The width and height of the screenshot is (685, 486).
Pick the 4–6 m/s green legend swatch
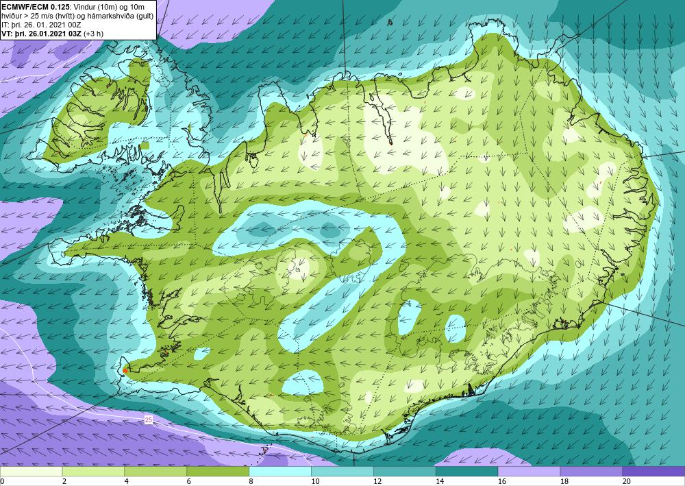point(155,472)
